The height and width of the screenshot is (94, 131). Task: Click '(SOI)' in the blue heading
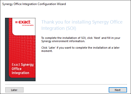71,28
